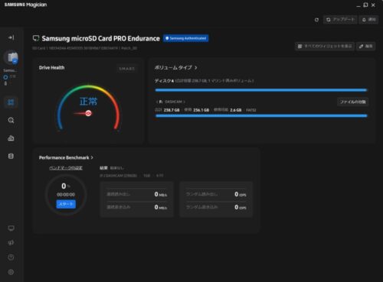Open the dashboard grid icon in sidebar
This screenshot has width=383, height=282.
coord(11,102)
